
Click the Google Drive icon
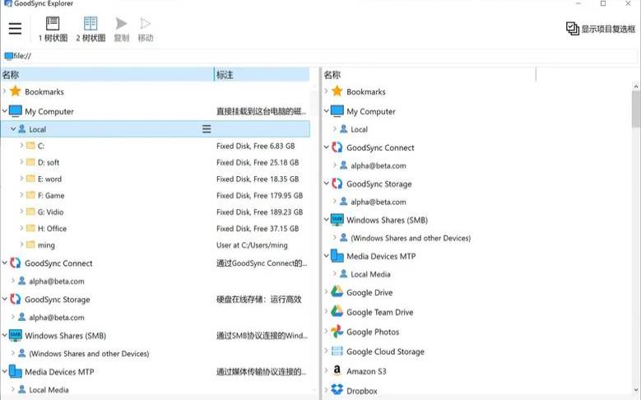click(x=337, y=291)
